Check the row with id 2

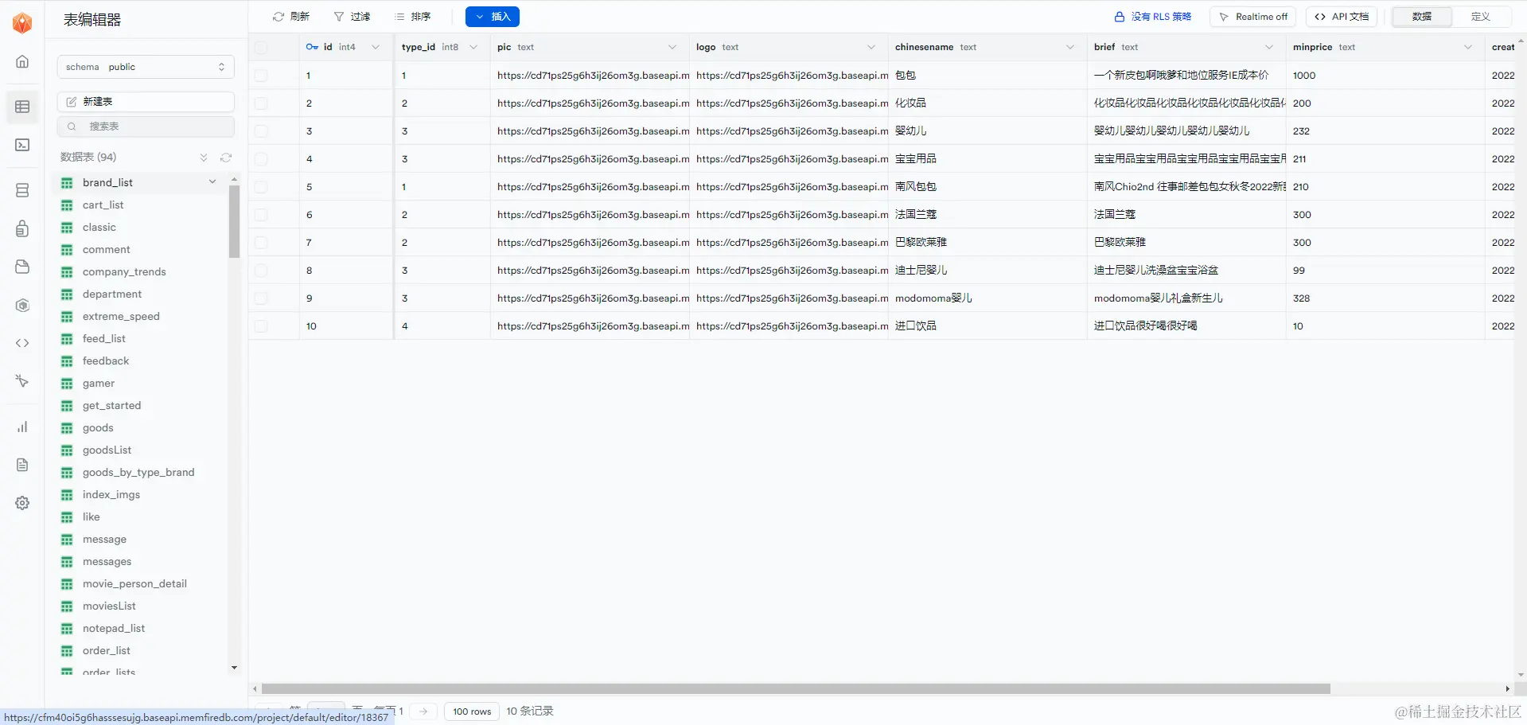(x=261, y=103)
